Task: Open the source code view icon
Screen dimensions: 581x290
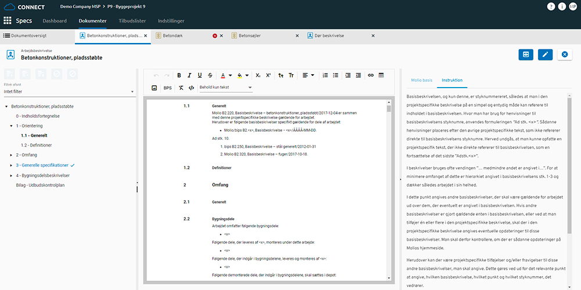Action: pos(192,88)
